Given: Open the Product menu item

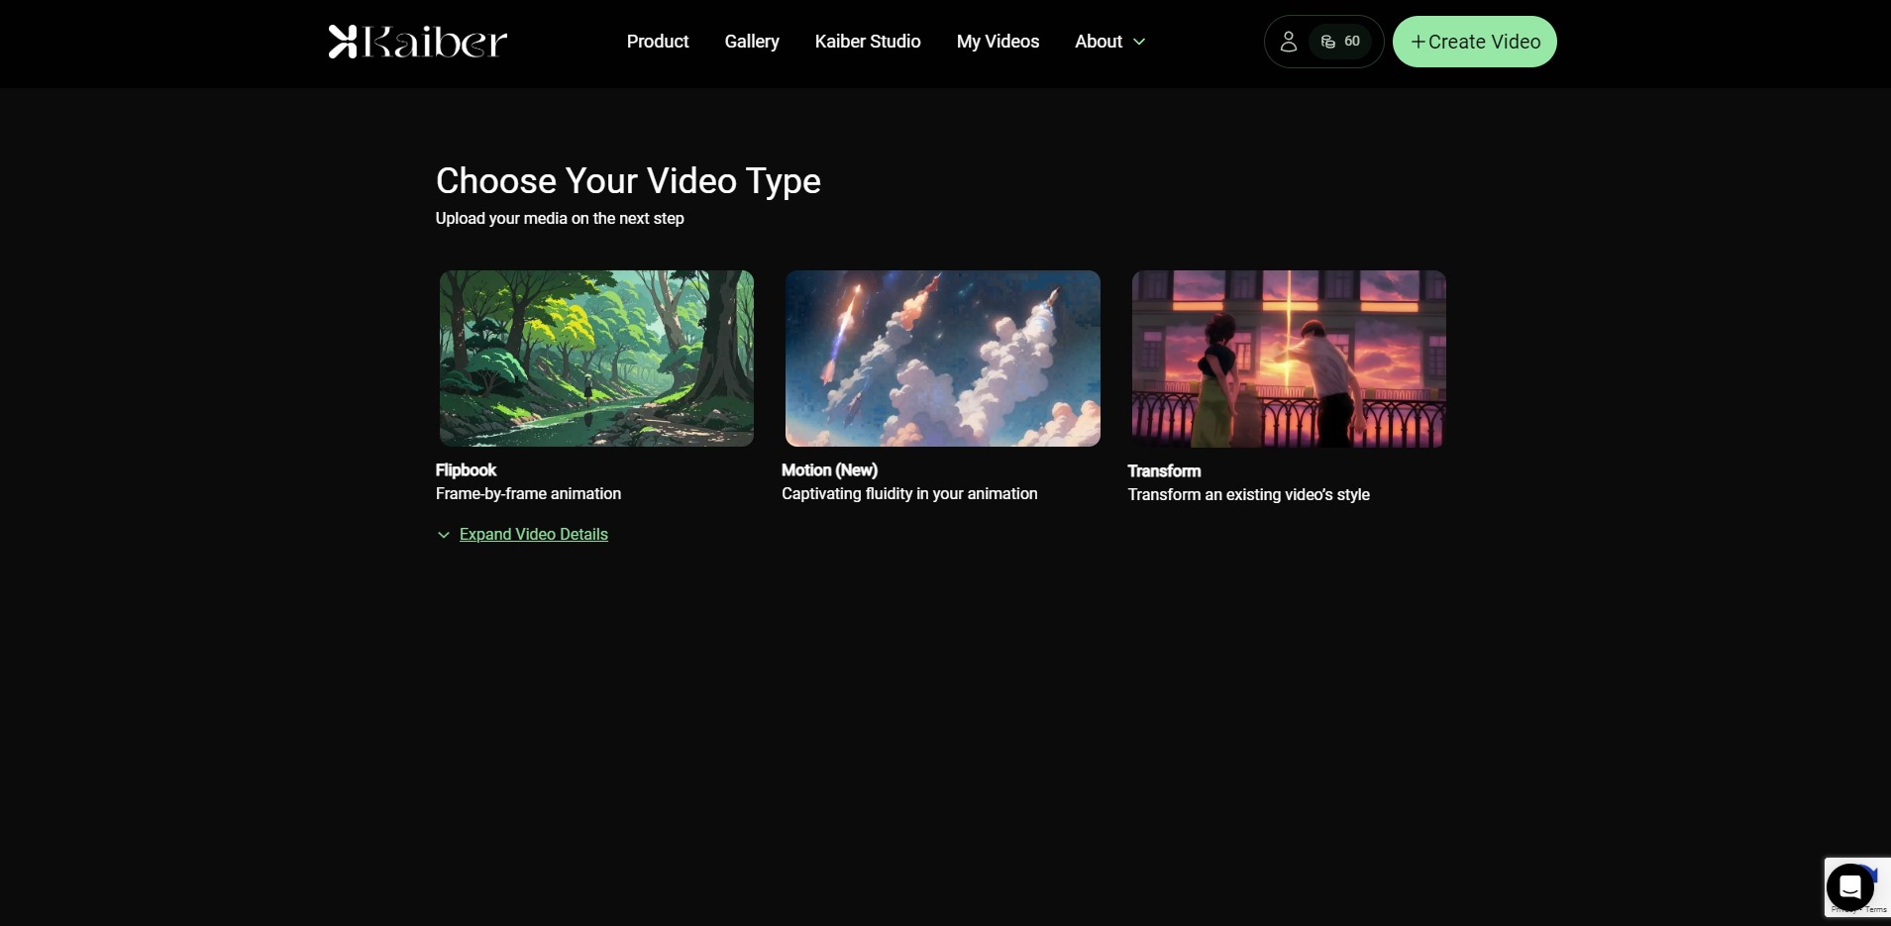Looking at the screenshot, I should (658, 42).
